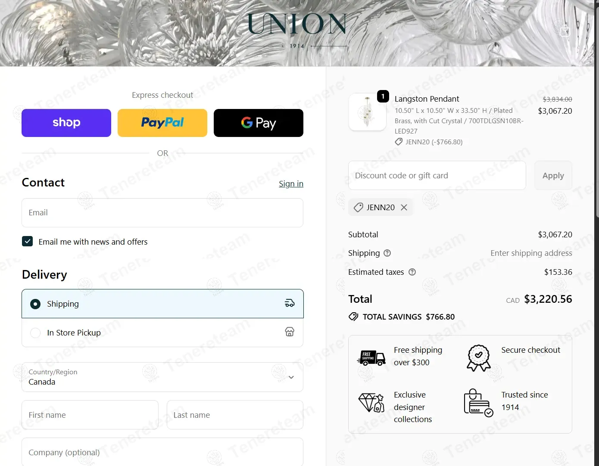Click the Apply discount button

553,176
